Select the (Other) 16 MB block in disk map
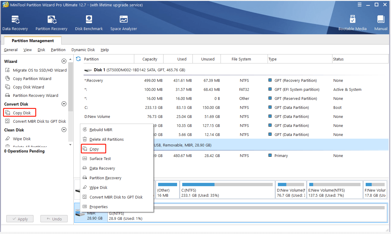Viewport: 391px width, 234px height. point(167,190)
